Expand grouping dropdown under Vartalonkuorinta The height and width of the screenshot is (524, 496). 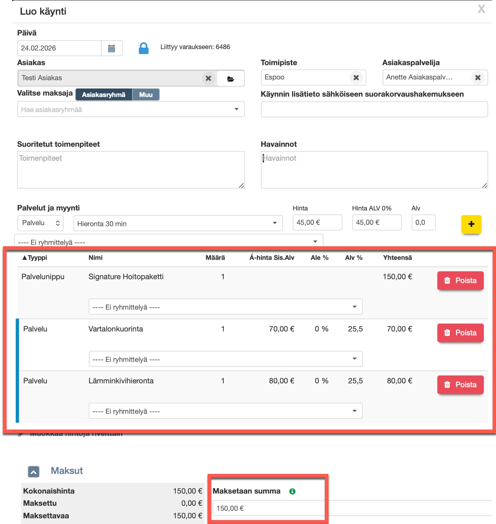[225, 359]
